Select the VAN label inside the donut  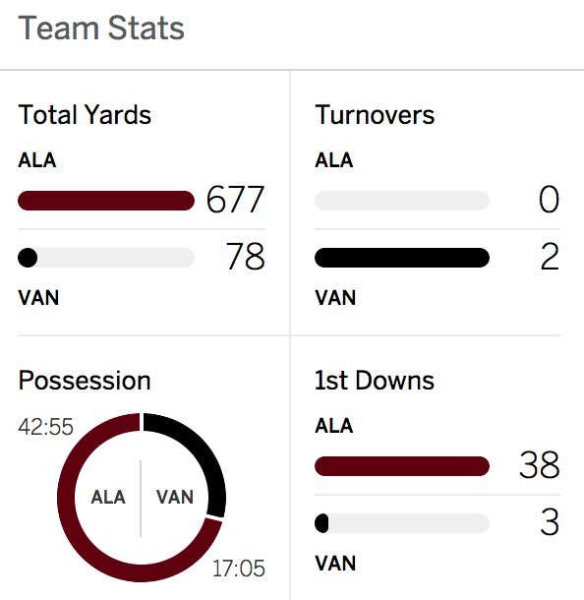tap(175, 497)
